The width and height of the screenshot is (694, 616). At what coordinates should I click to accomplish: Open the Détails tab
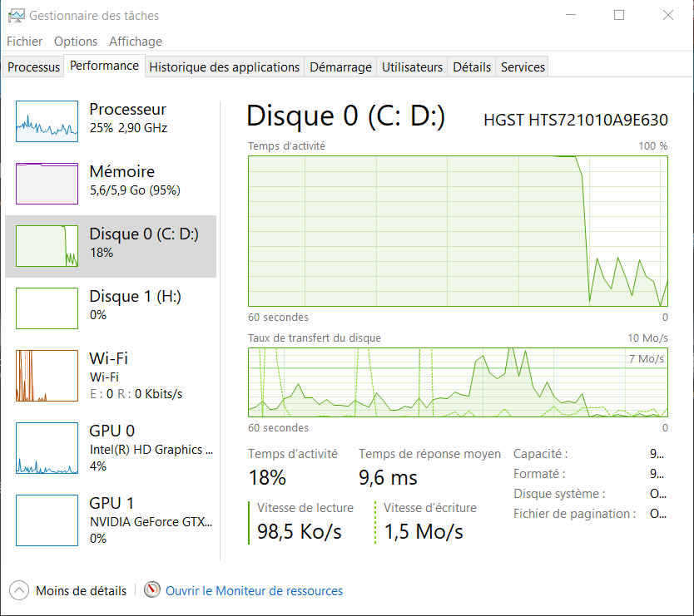click(472, 67)
